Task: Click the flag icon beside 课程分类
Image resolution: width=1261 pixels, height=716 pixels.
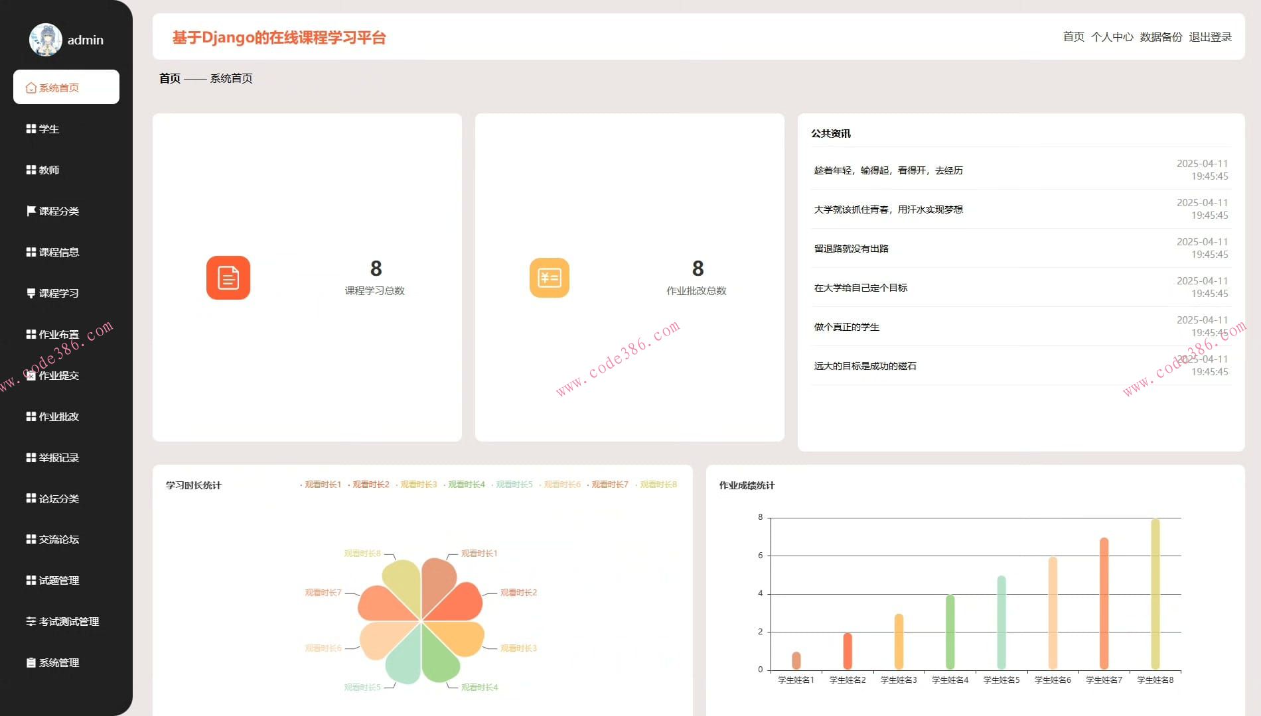Action: click(x=31, y=211)
